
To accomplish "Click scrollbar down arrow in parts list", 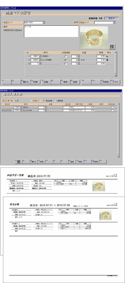I will [x=116, y=75].
